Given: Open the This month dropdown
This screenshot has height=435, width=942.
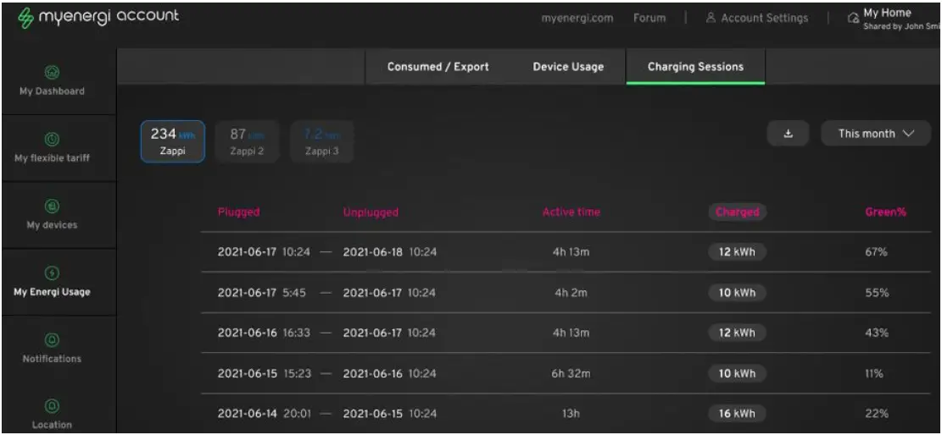Looking at the screenshot, I should tap(876, 134).
